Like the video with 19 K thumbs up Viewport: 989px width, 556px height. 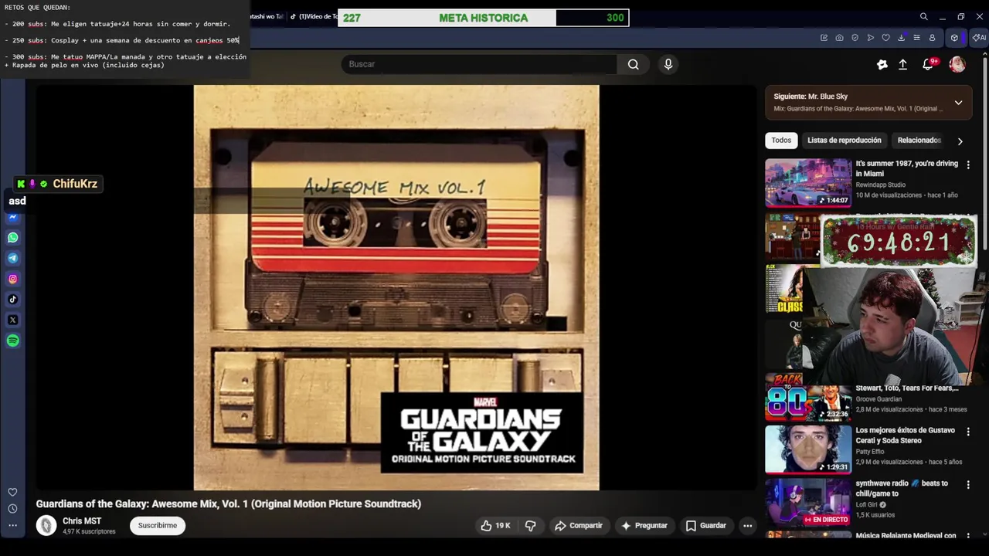coord(495,526)
